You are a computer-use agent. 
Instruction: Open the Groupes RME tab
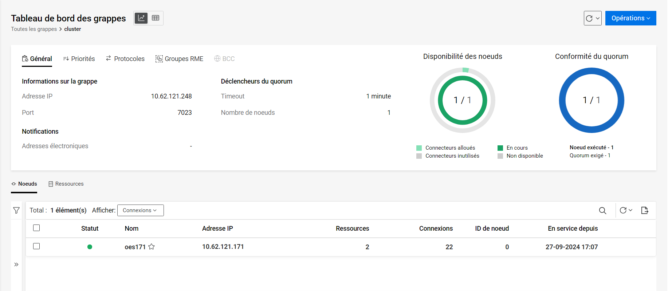[179, 59]
